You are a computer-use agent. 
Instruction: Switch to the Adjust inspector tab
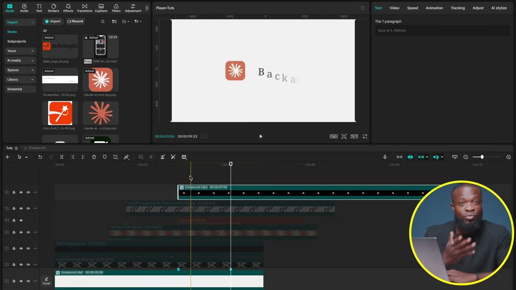point(478,8)
